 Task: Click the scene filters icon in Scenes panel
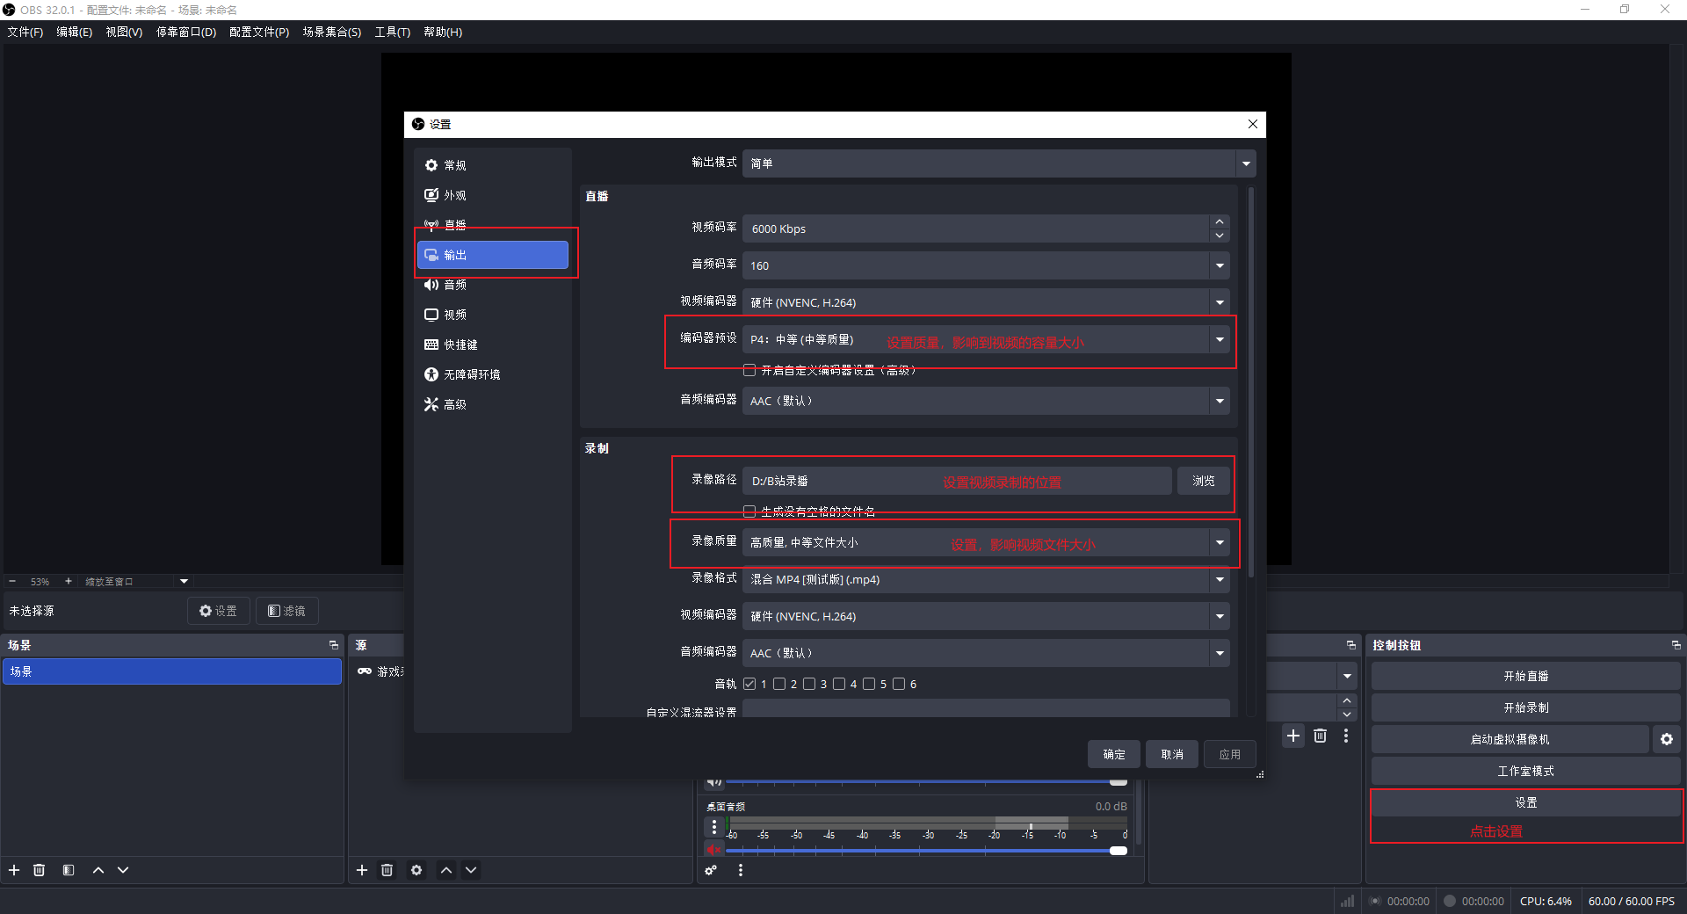tap(69, 870)
